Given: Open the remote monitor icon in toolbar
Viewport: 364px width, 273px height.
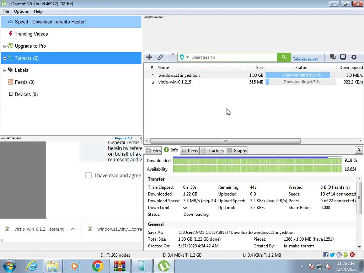Looking at the screenshot, I should pos(343,57).
